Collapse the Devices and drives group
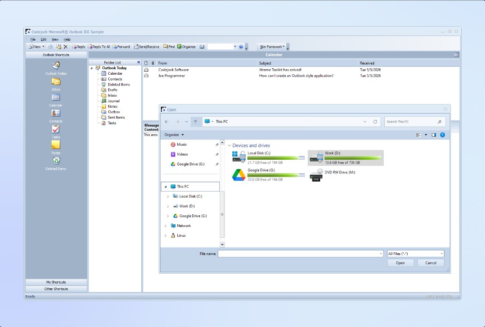 tap(229, 145)
